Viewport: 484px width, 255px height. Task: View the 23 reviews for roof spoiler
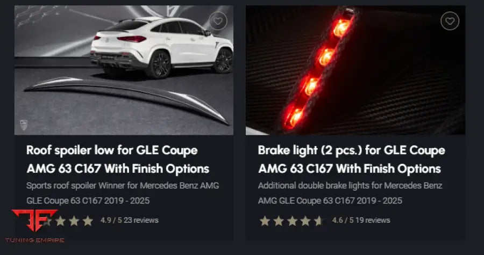click(141, 220)
